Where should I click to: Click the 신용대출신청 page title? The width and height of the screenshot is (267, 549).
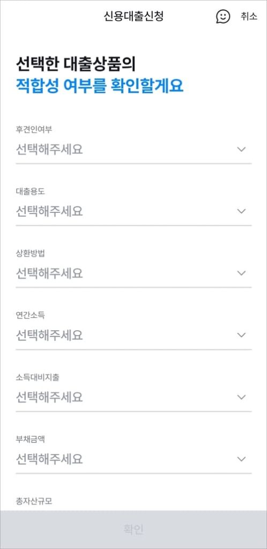(x=133, y=17)
